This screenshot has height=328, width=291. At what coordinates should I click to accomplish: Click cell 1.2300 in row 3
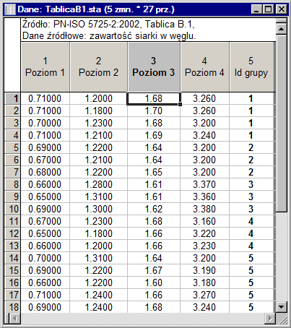tap(98, 123)
